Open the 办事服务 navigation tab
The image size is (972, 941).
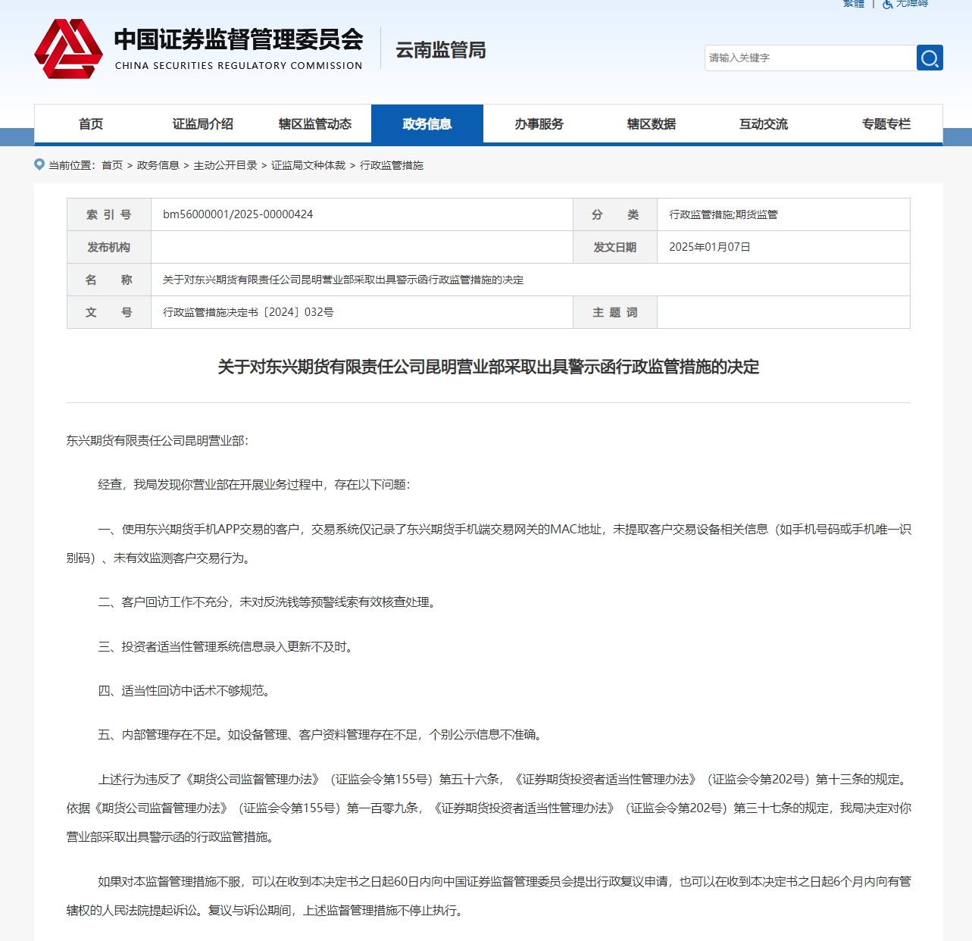click(539, 123)
